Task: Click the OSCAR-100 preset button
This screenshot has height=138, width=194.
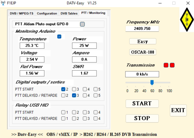Action: (x=143, y=52)
